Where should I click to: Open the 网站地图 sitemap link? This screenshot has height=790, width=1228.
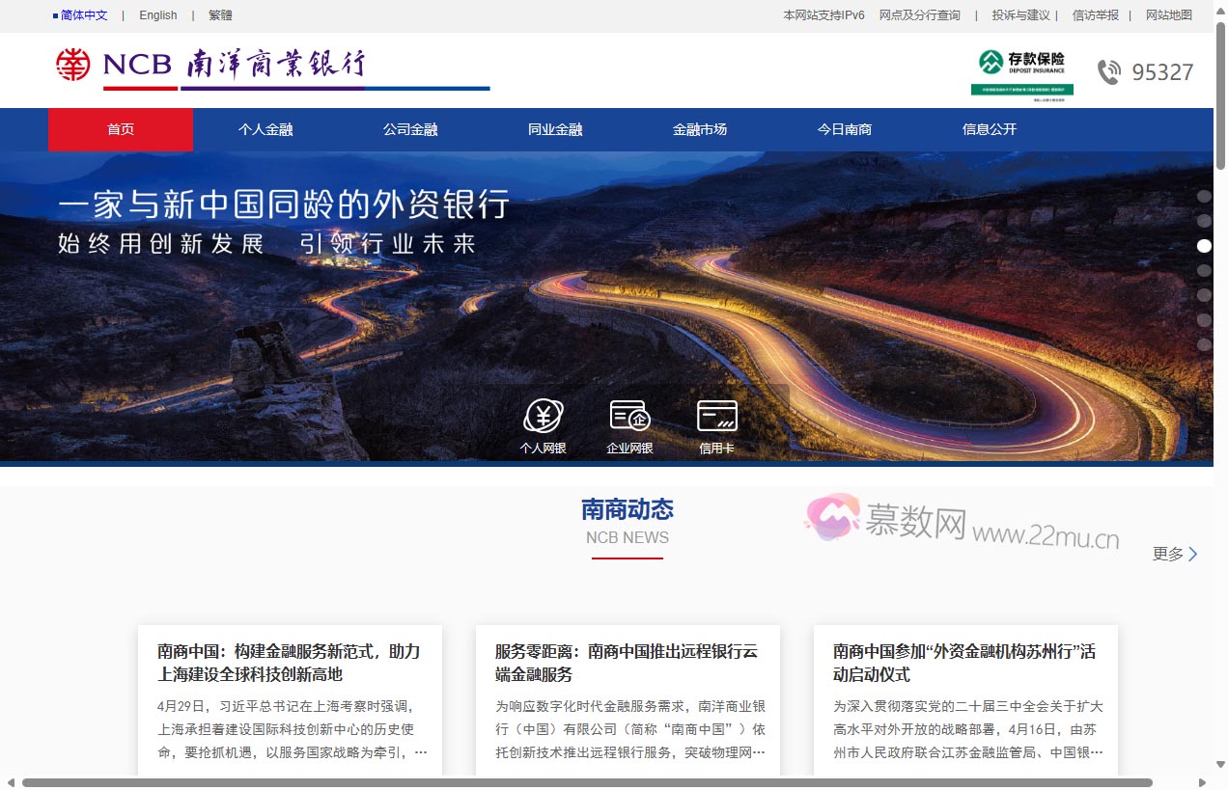1167,14
